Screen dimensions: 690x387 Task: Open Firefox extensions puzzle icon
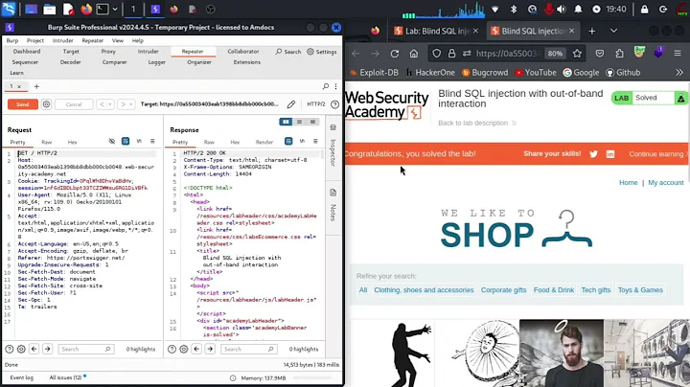620,54
